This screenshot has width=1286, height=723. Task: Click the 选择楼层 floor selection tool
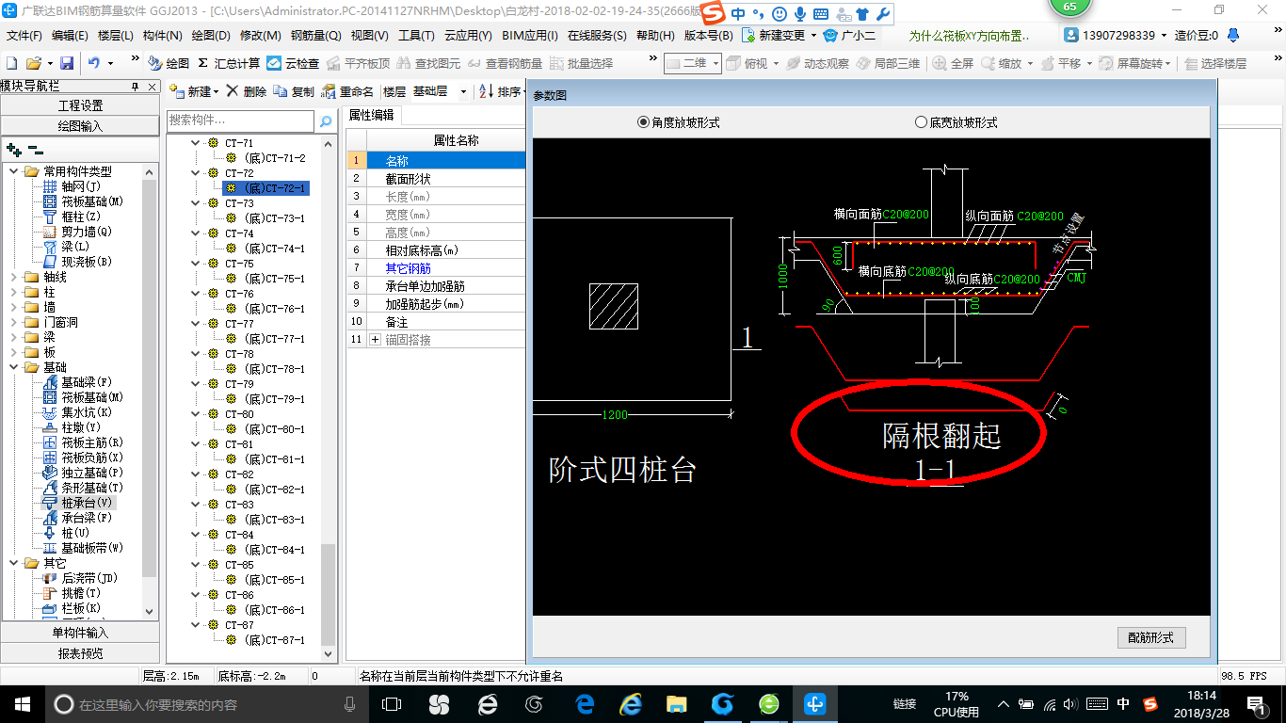pos(1214,63)
